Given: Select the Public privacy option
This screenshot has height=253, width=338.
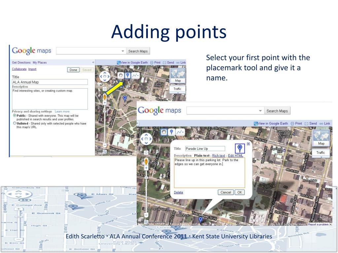Looking at the screenshot, I should (x=15, y=116).
